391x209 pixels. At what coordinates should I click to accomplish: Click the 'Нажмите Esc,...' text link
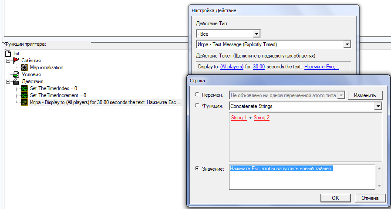tap(322, 67)
